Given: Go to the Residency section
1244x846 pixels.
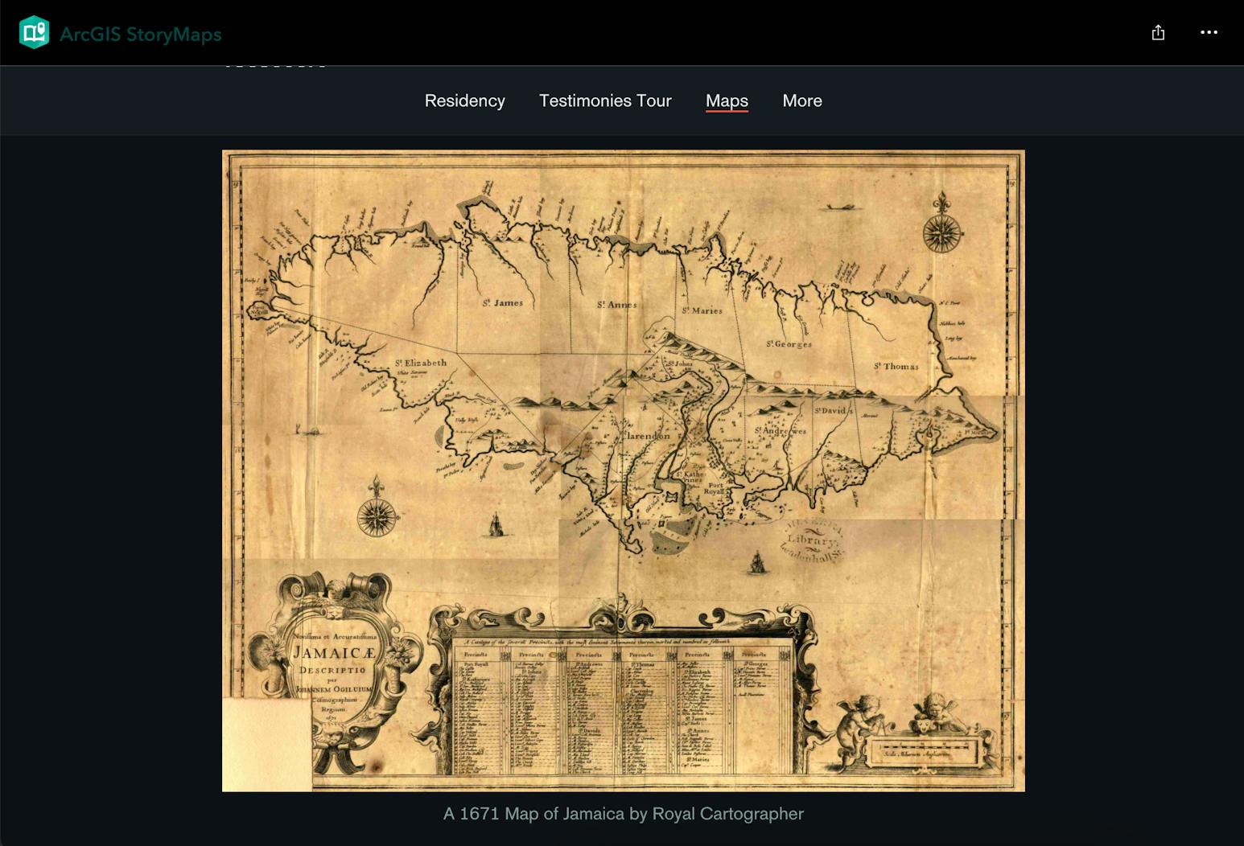Looking at the screenshot, I should pyautogui.click(x=465, y=101).
